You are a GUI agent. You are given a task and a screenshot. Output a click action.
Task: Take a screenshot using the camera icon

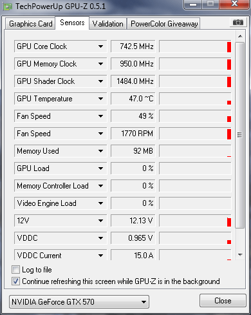tap(237, 23)
